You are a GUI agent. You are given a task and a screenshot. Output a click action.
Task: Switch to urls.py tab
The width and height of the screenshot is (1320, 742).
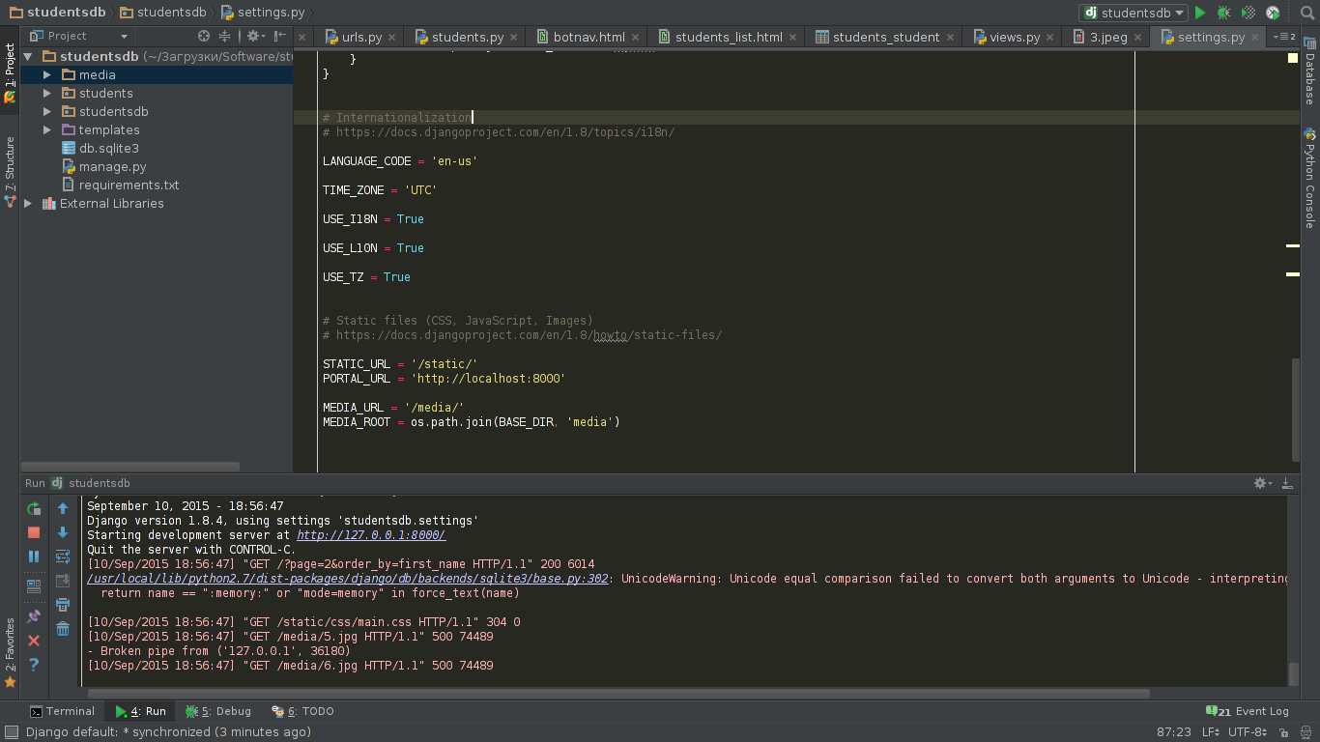(x=361, y=37)
